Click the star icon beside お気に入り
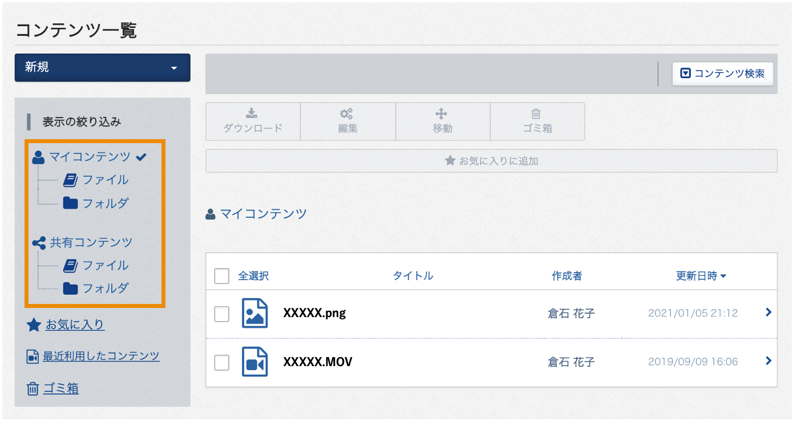Viewport: 793px width, 422px height. (34, 325)
